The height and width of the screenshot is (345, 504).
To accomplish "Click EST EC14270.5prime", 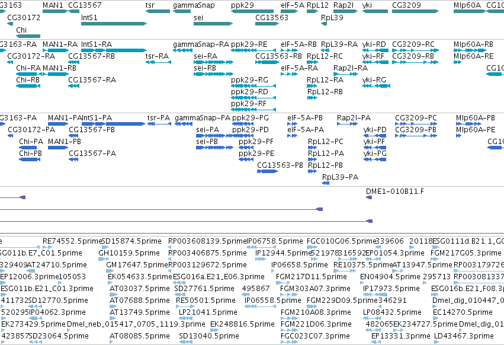I will click(x=435, y=318).
